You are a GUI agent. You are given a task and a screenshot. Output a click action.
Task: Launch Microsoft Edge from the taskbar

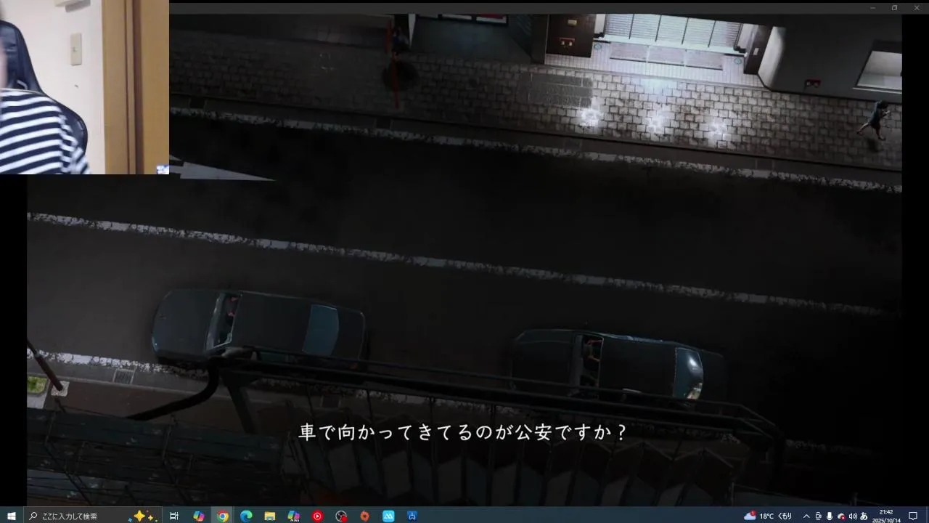point(246,516)
